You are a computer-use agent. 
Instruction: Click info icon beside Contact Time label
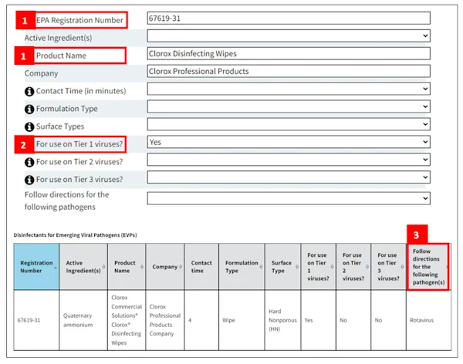29,92
